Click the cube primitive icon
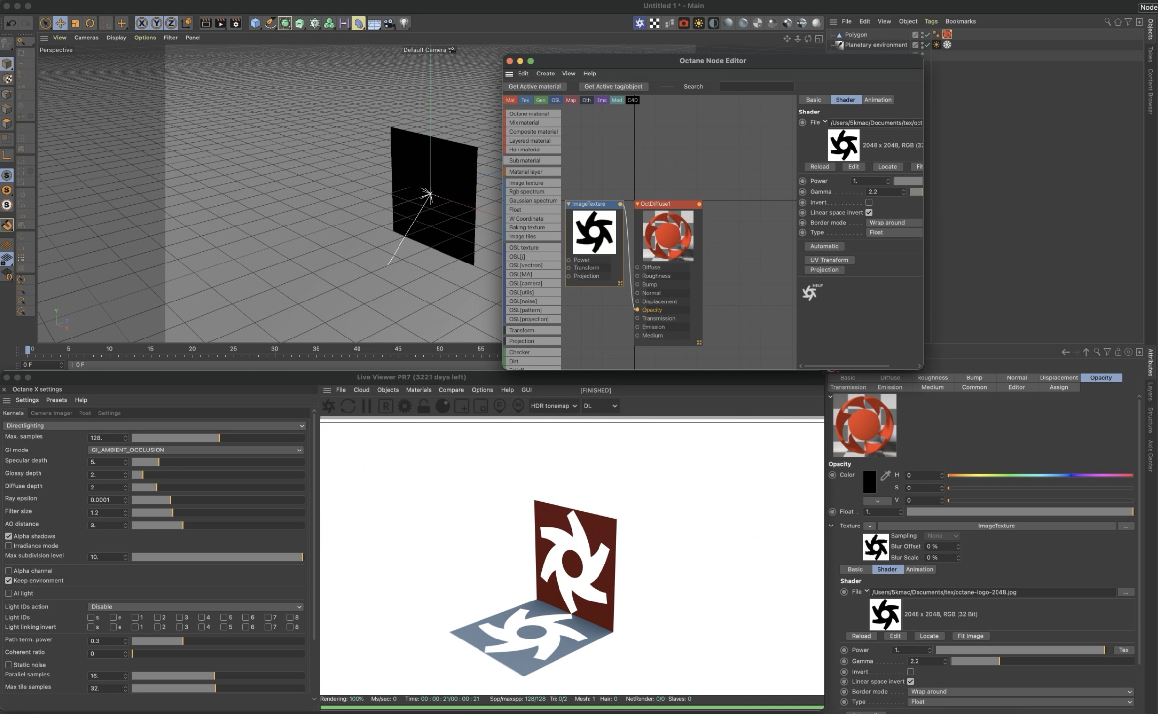Viewport: 1158px width, 714px height. pos(255,23)
